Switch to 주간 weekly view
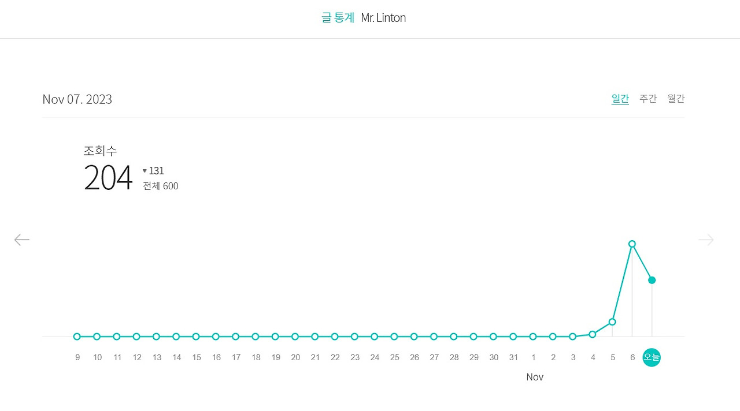Screen dimensions: 740x411 tap(647, 99)
